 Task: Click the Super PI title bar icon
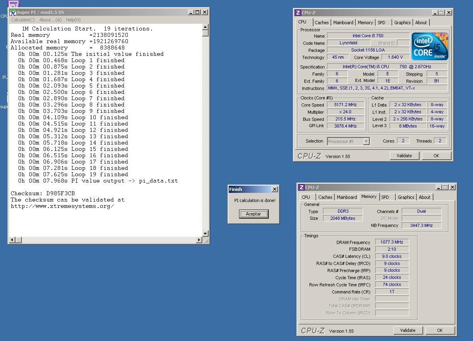click(x=13, y=12)
